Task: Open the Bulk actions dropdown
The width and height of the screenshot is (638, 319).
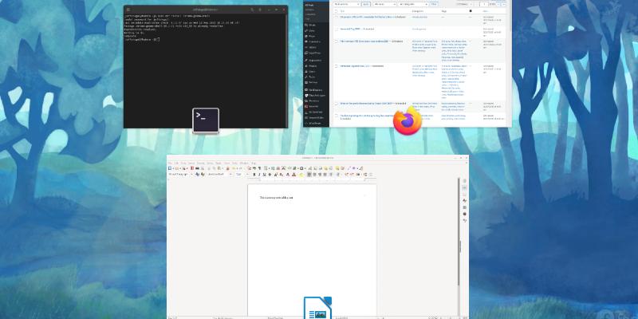Action: (x=348, y=4)
